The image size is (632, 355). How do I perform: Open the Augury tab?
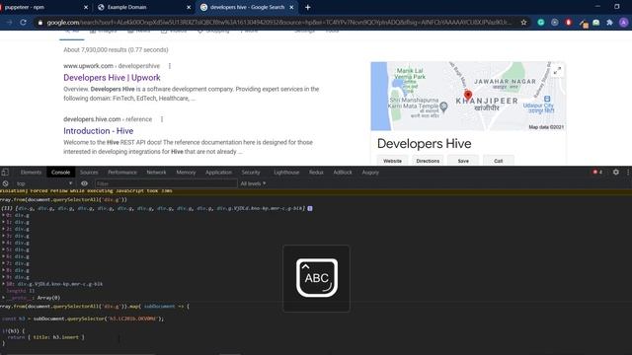coord(370,173)
